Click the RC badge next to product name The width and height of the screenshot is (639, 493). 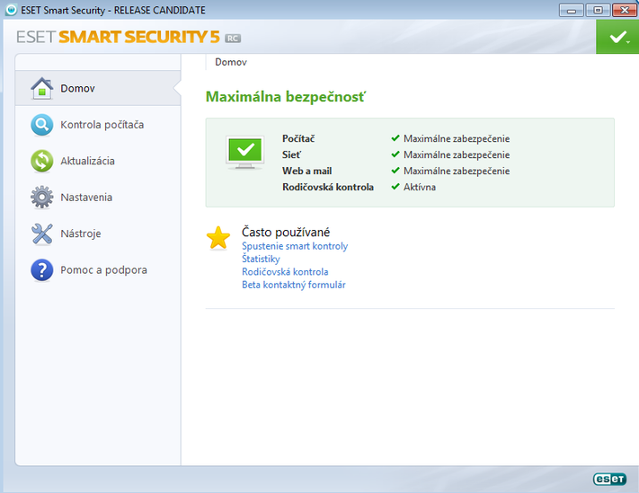tap(233, 39)
